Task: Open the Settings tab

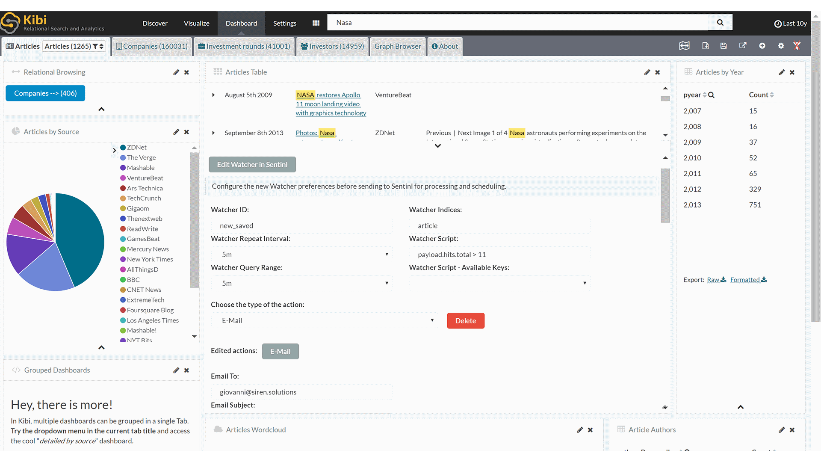Action: [285, 23]
